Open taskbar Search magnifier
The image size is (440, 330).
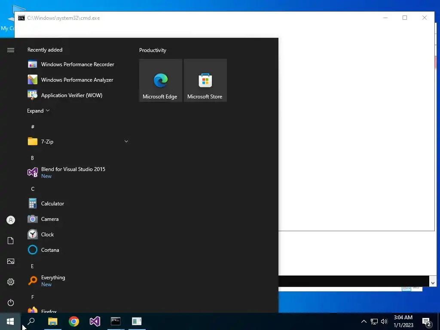tap(31, 321)
